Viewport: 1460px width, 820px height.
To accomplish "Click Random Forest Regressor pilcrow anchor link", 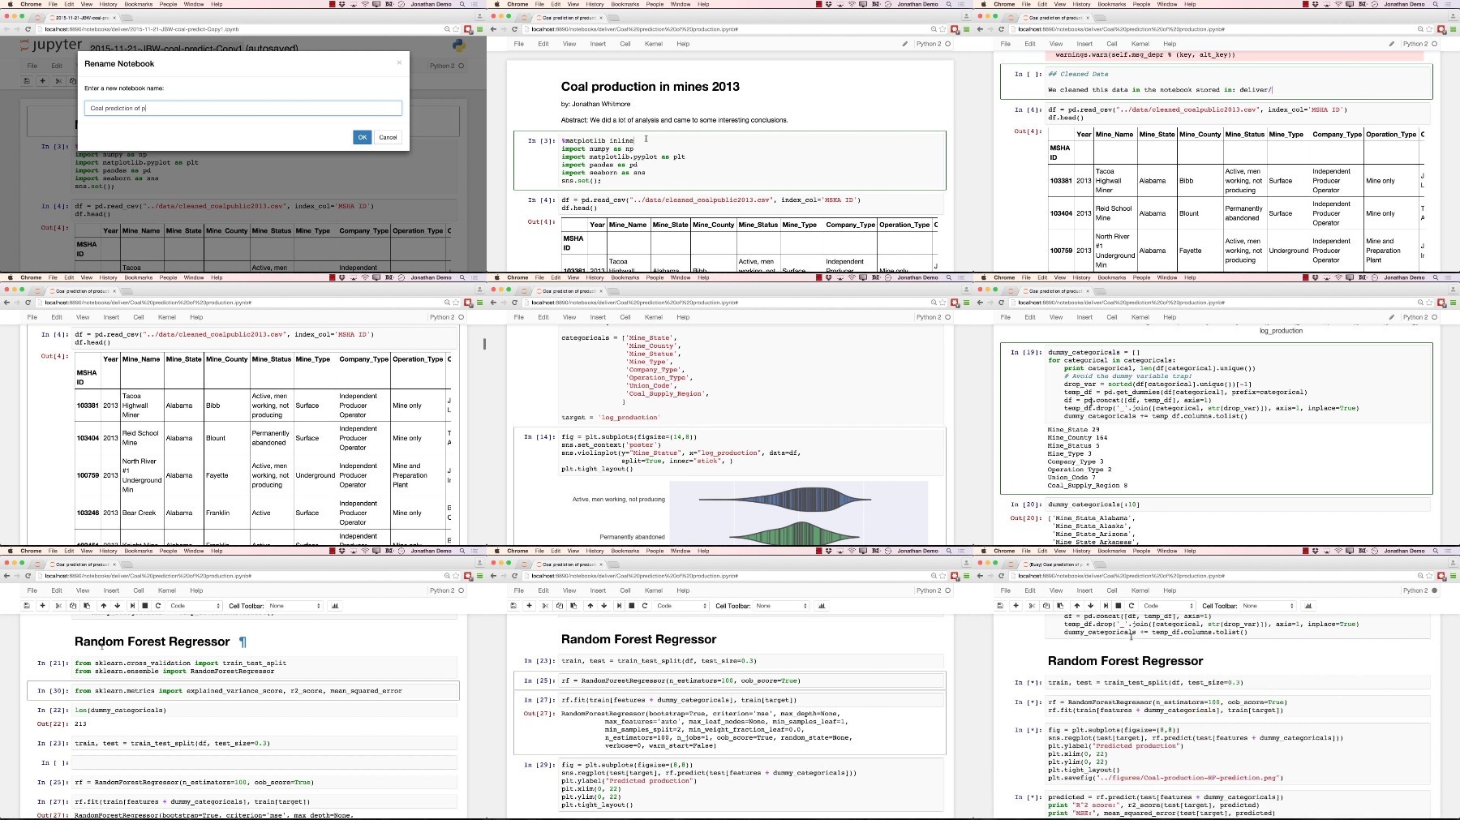I will click(243, 642).
